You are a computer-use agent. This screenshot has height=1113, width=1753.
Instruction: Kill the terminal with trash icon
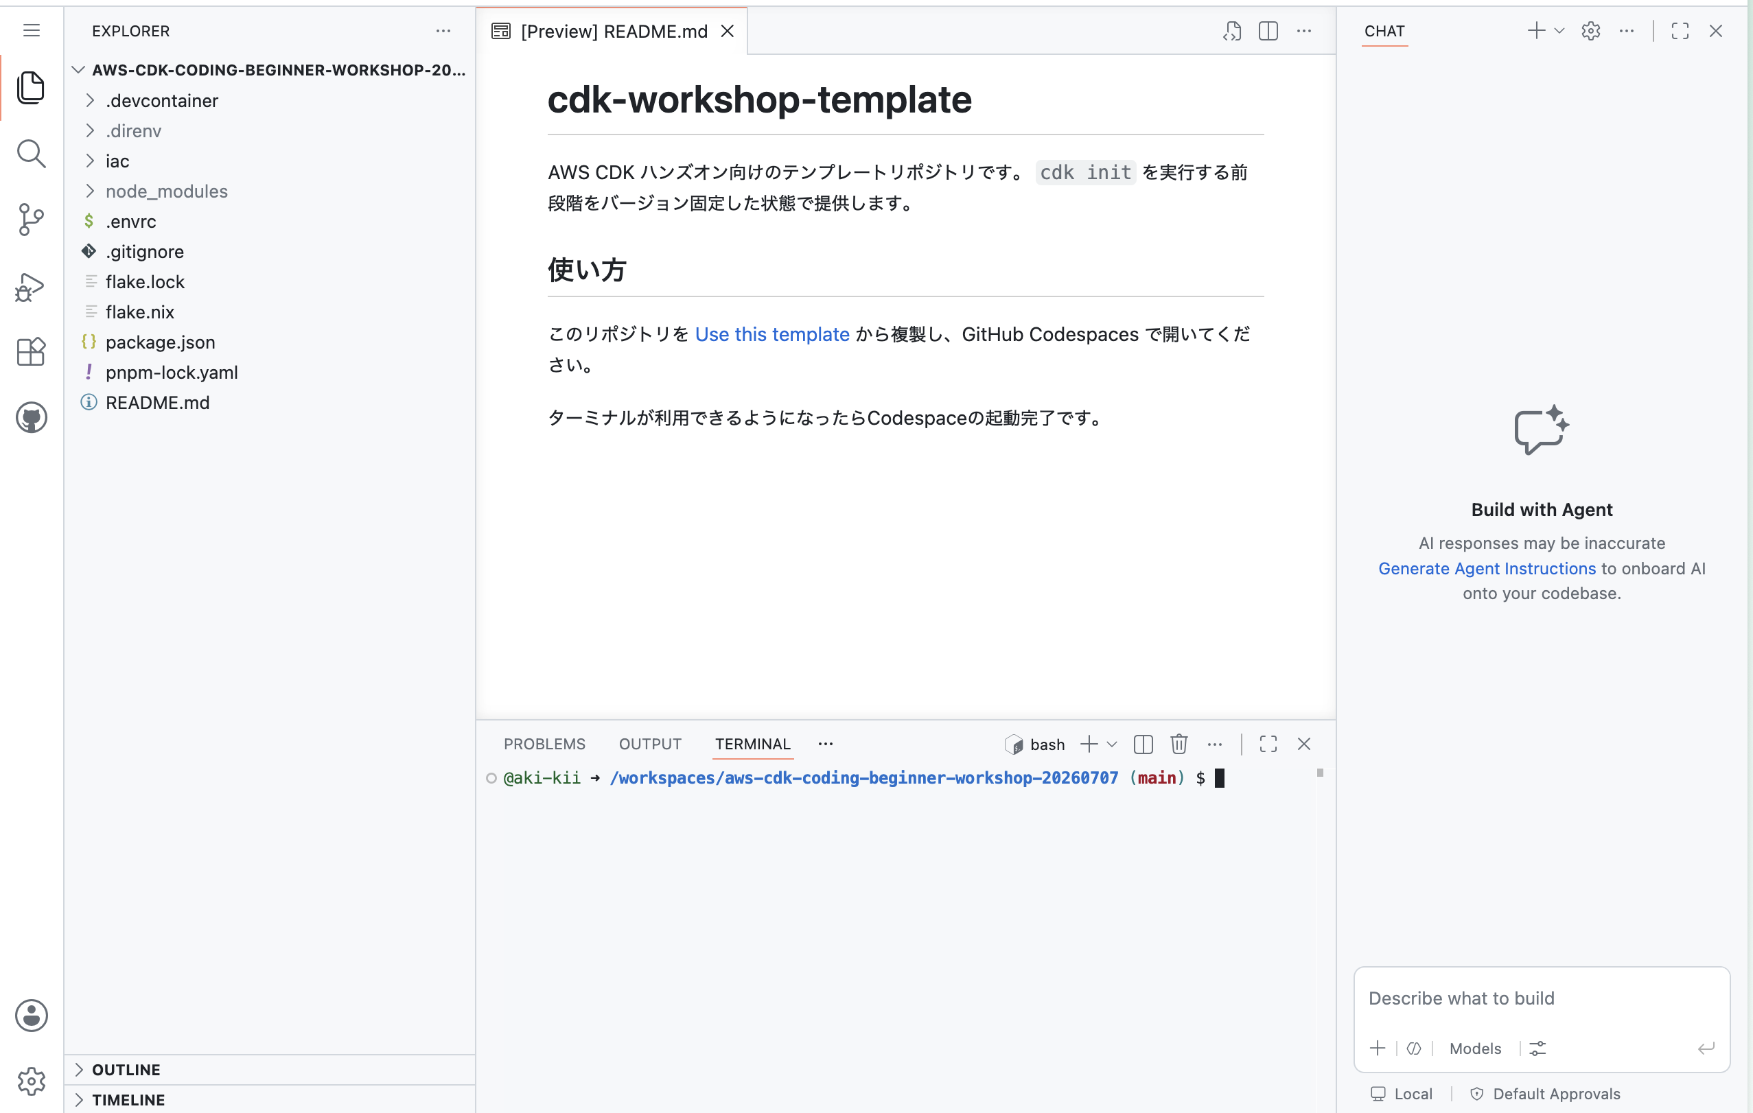(1179, 744)
